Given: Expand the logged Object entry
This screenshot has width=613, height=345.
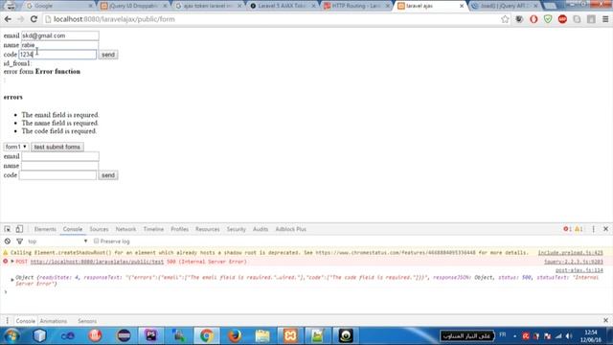Looking at the screenshot, I should (12, 280).
